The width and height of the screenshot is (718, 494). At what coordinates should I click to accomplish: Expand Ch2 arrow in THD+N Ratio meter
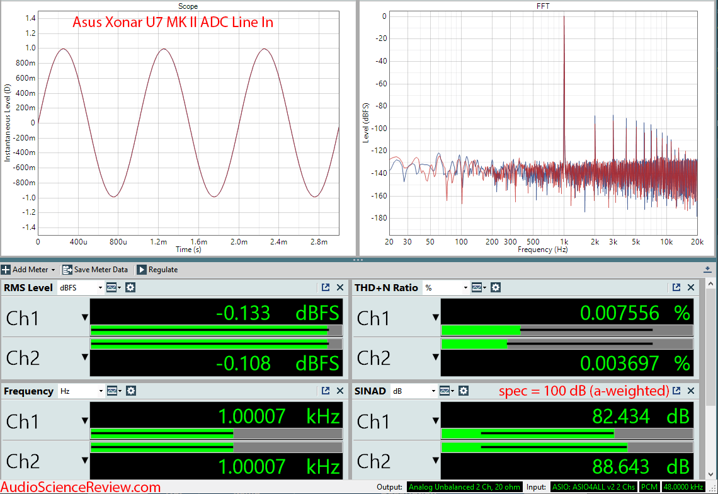point(435,357)
